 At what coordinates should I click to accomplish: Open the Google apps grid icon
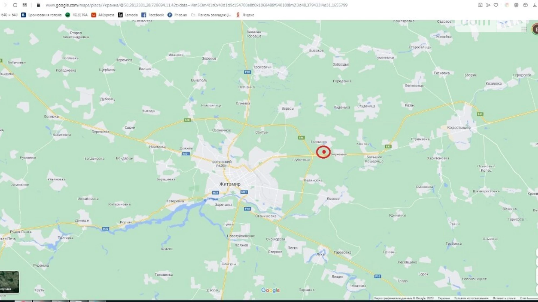524,29
